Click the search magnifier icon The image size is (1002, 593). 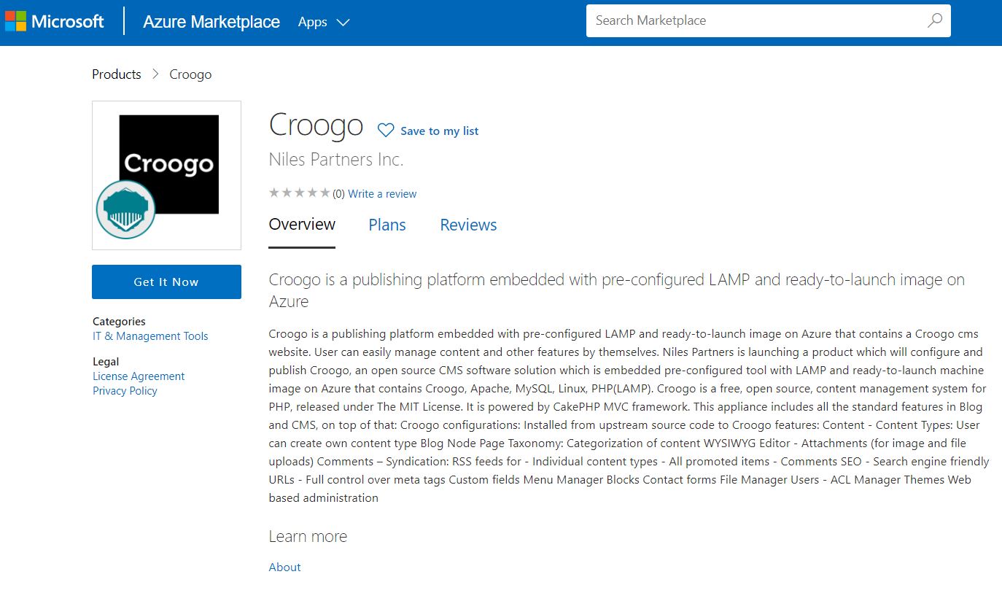coord(934,20)
